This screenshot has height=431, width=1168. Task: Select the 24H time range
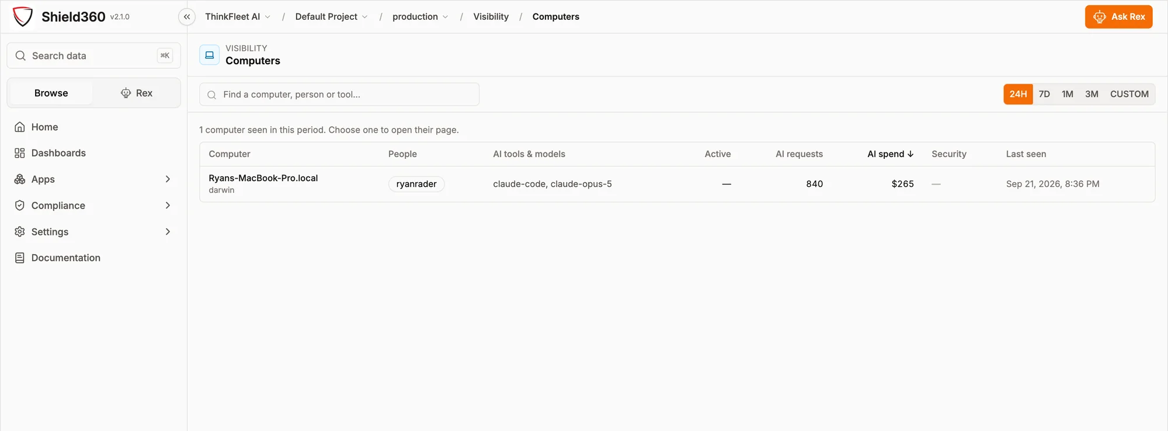(1018, 94)
